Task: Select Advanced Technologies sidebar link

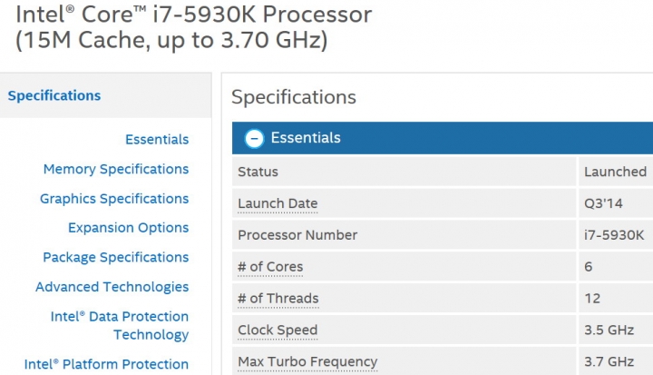Action: pyautogui.click(x=112, y=287)
